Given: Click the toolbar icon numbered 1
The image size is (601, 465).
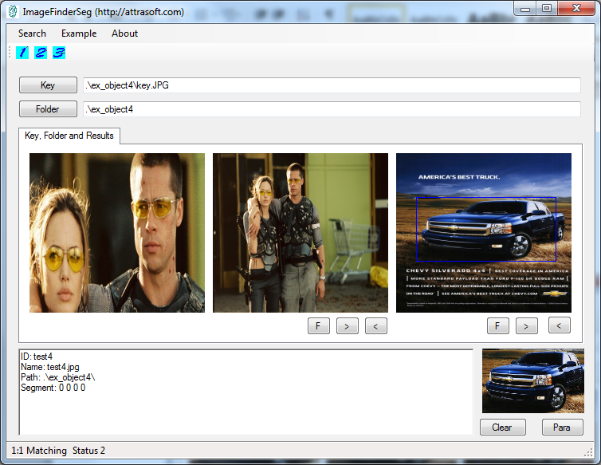Looking at the screenshot, I should (x=22, y=53).
